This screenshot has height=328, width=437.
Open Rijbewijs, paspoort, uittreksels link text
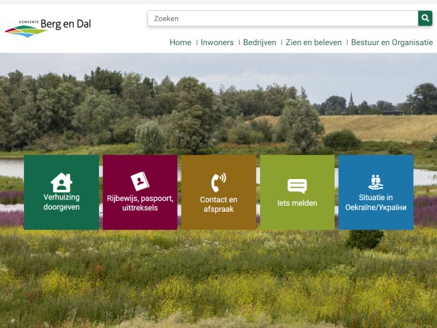click(x=140, y=203)
